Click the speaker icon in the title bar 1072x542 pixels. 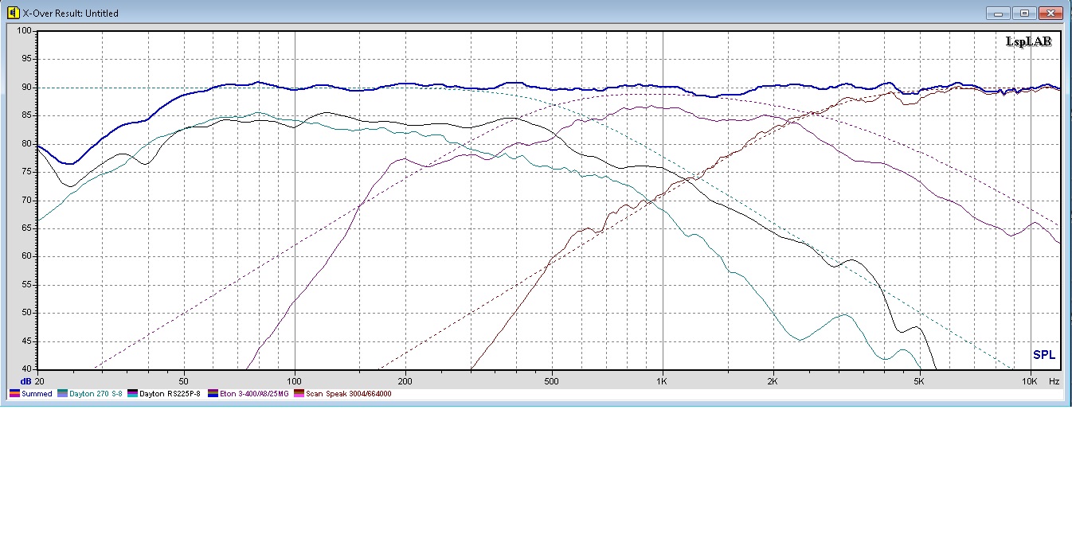click(x=13, y=13)
